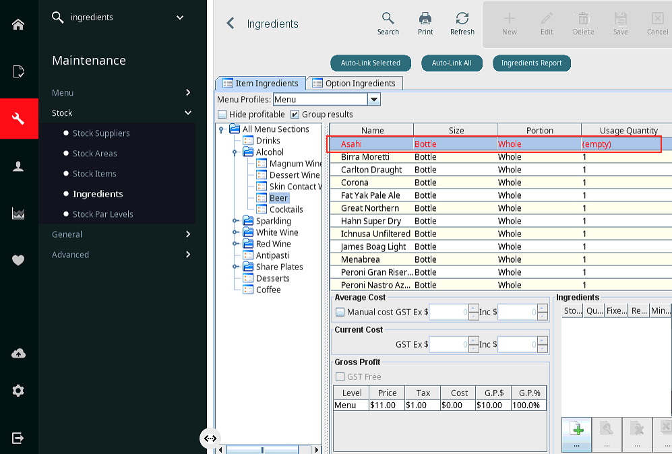Expand the General menu section
The width and height of the screenshot is (672, 454).
pos(121,234)
